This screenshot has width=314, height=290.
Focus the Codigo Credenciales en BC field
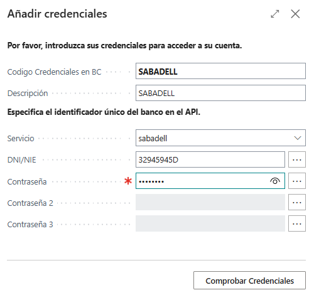(x=220, y=71)
